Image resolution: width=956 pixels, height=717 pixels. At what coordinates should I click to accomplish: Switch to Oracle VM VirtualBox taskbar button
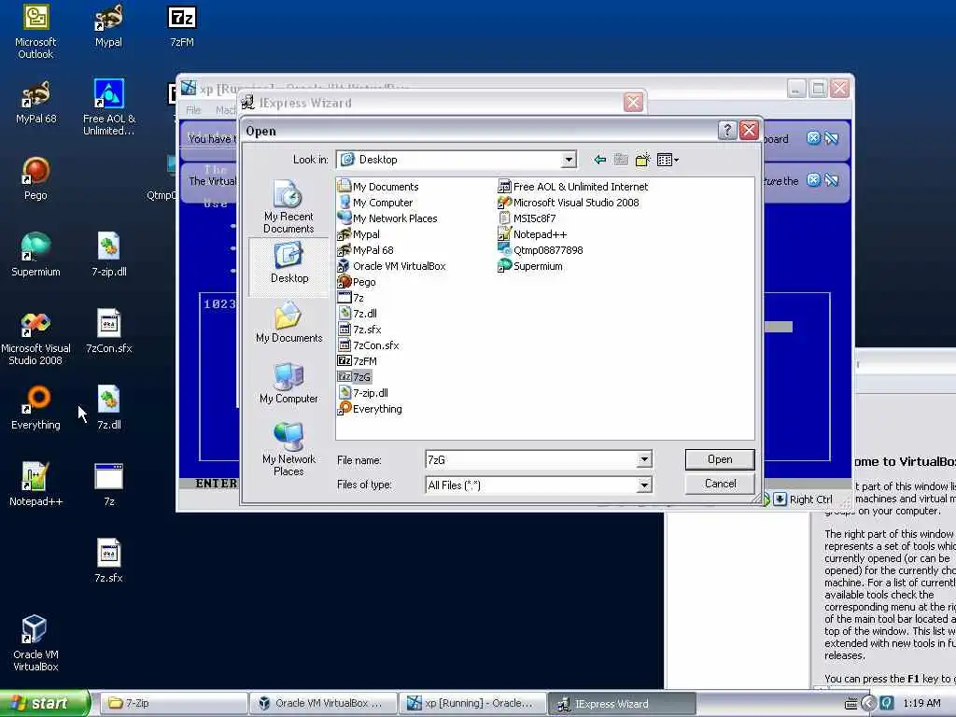click(323, 703)
